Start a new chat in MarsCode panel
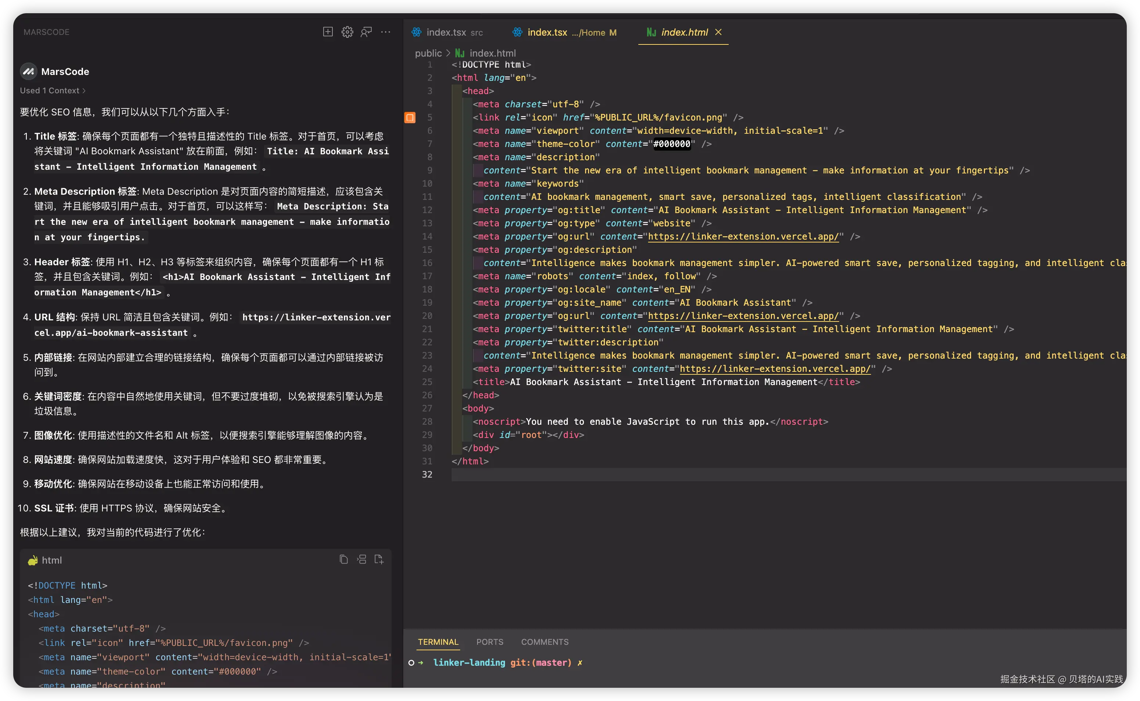The height and width of the screenshot is (701, 1140). coord(328,32)
